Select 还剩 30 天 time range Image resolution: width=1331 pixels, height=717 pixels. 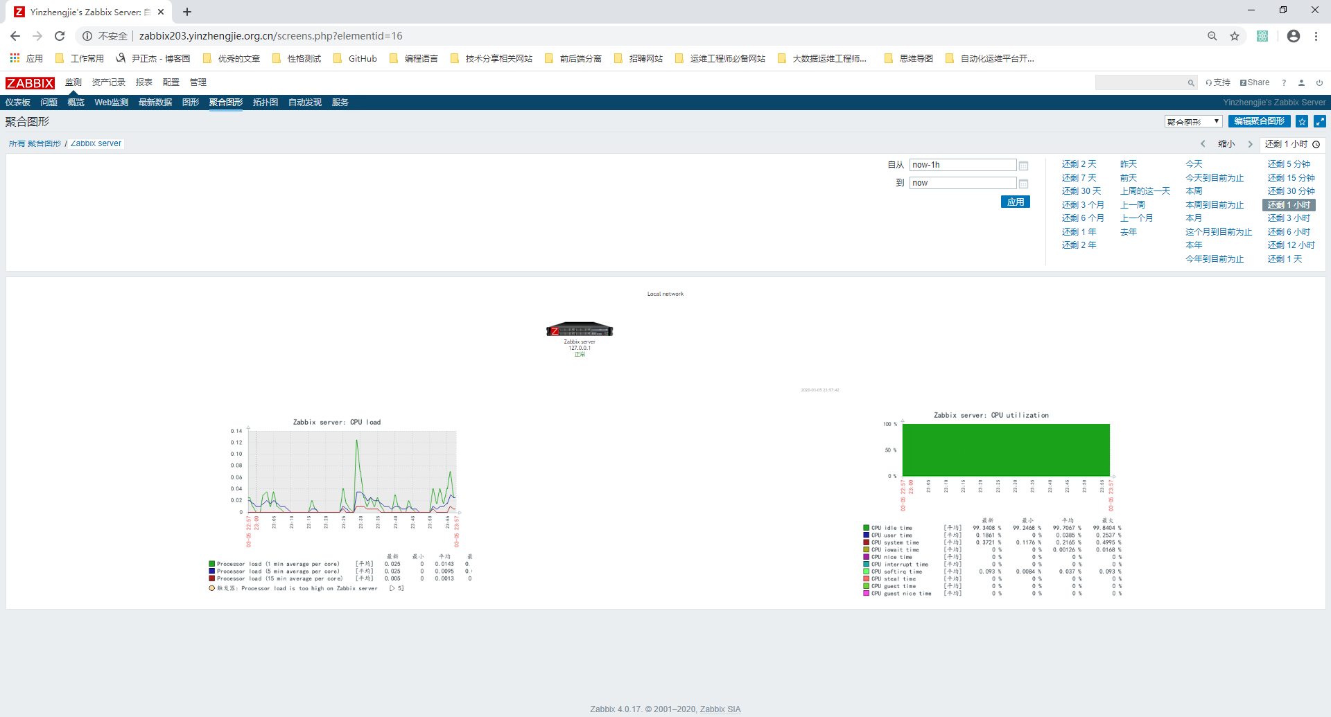[x=1081, y=191]
